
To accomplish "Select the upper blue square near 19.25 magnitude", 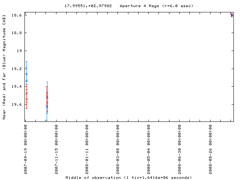I will [26, 74].
